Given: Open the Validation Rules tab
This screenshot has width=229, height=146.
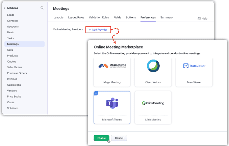Looking at the screenshot, I should [x=99, y=17].
